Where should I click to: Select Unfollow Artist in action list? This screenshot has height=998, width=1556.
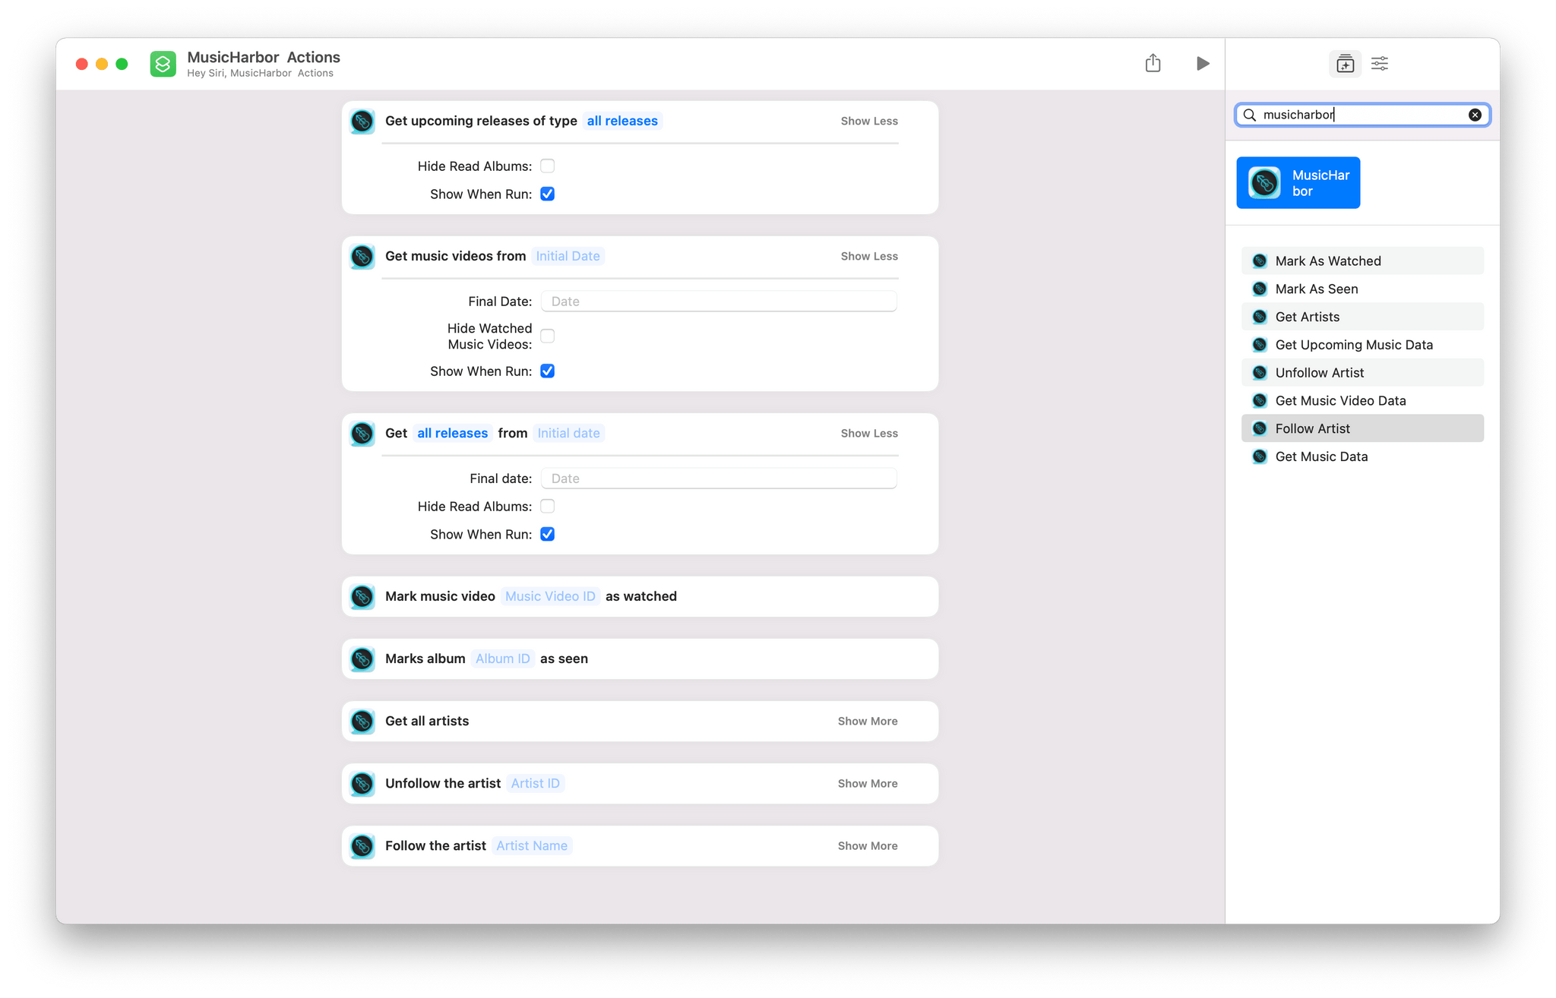(x=1362, y=372)
